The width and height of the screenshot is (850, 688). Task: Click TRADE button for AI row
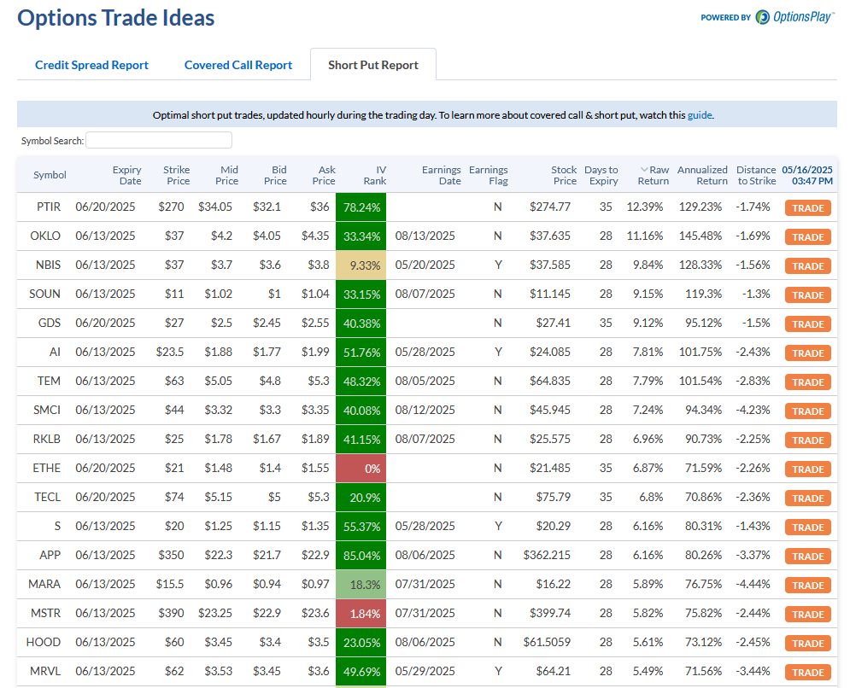click(x=808, y=353)
